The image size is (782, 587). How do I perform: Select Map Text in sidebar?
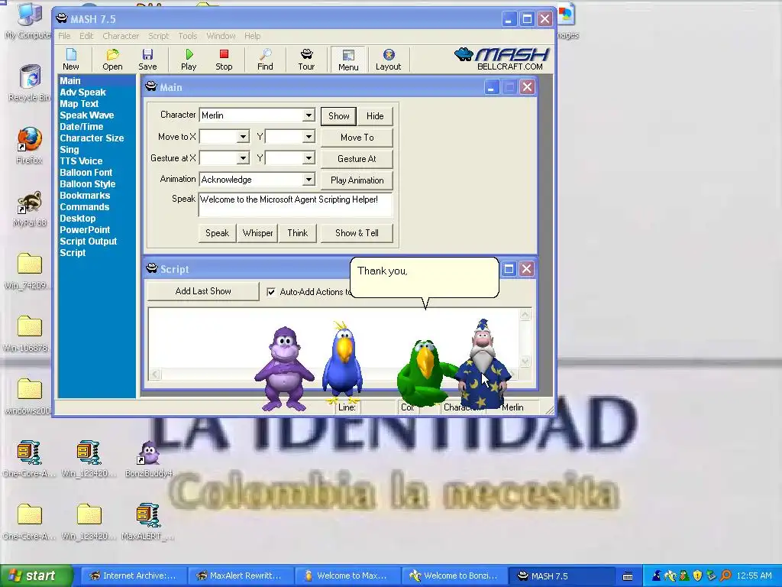[x=79, y=104]
